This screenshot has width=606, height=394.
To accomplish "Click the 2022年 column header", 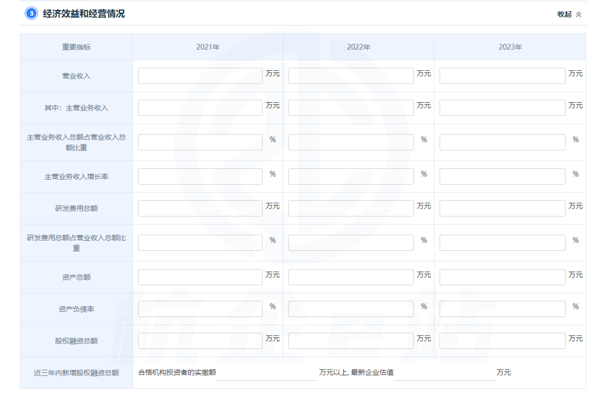I will click(x=359, y=47).
